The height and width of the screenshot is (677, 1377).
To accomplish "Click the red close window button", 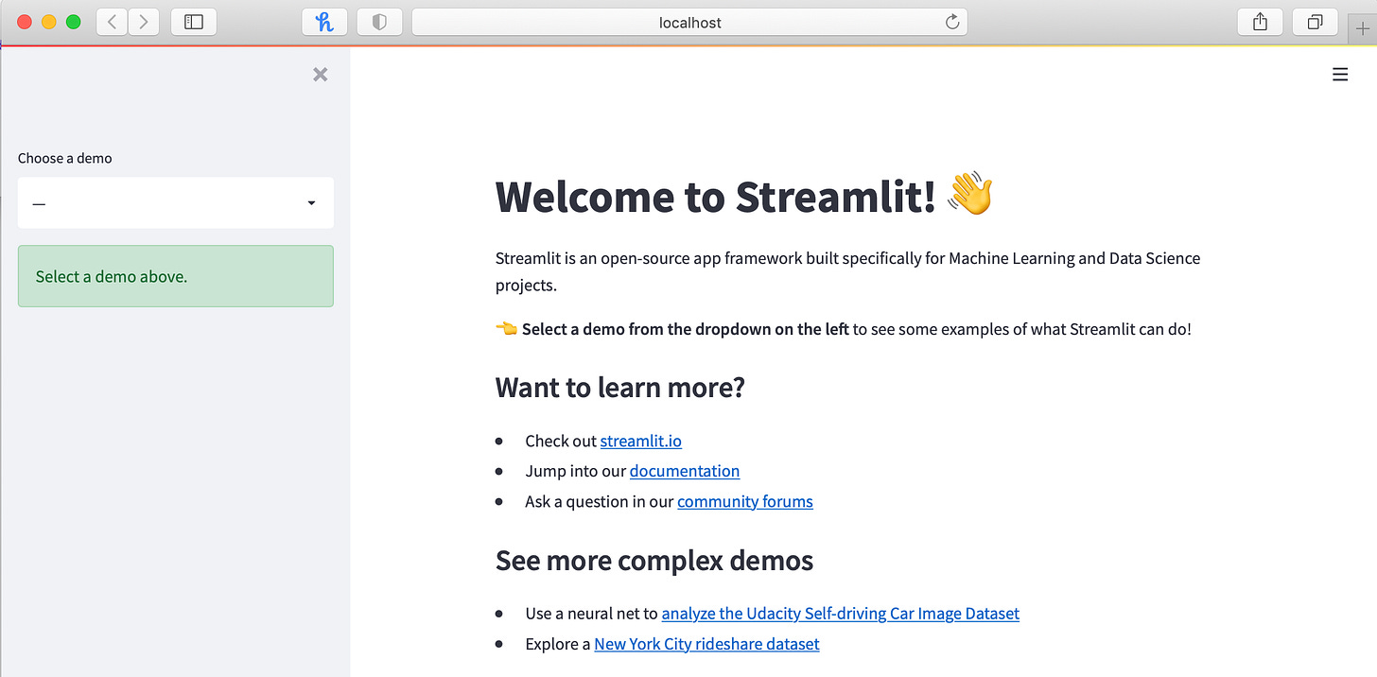I will (x=26, y=22).
